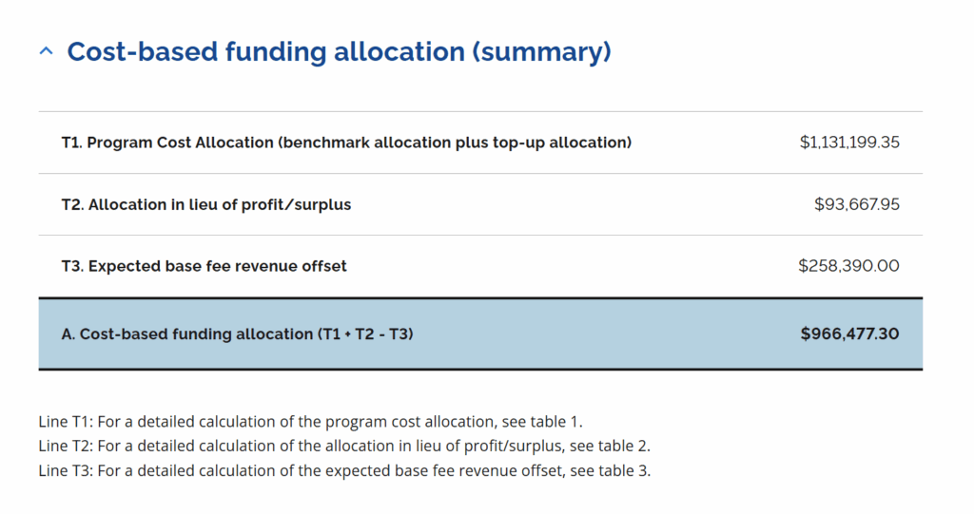
Task: Click the '(T1 + T2 - T3)' formula text
Action: pyautogui.click(x=365, y=334)
